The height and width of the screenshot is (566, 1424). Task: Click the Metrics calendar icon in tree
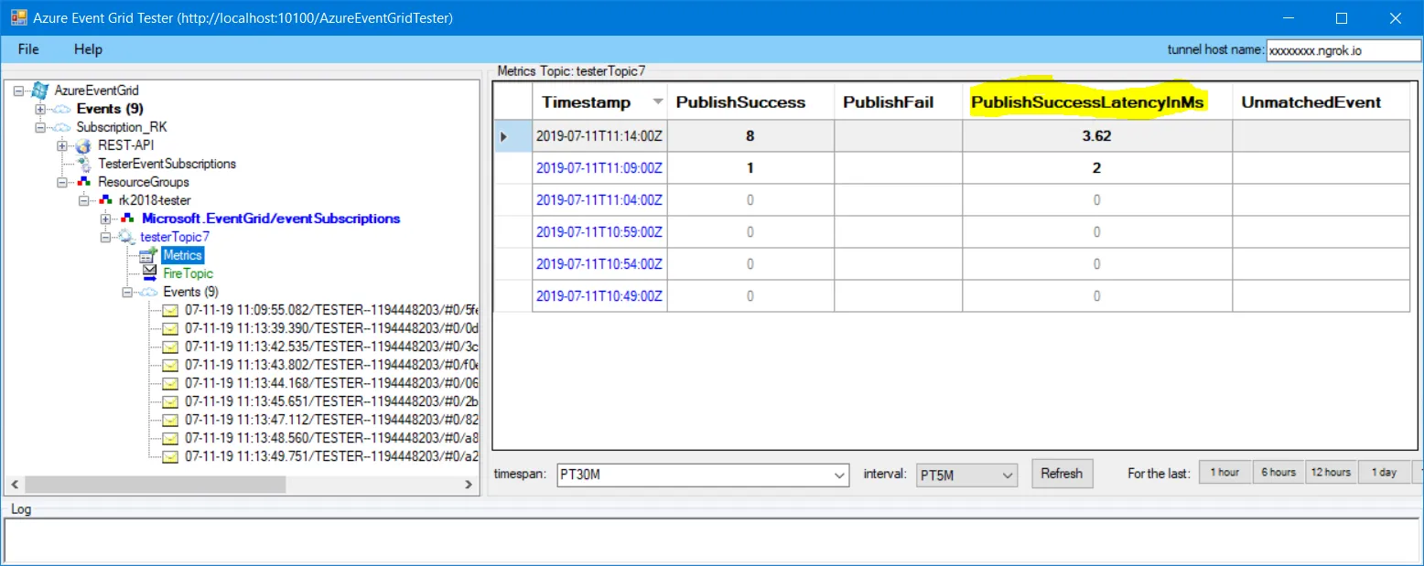[149, 255]
